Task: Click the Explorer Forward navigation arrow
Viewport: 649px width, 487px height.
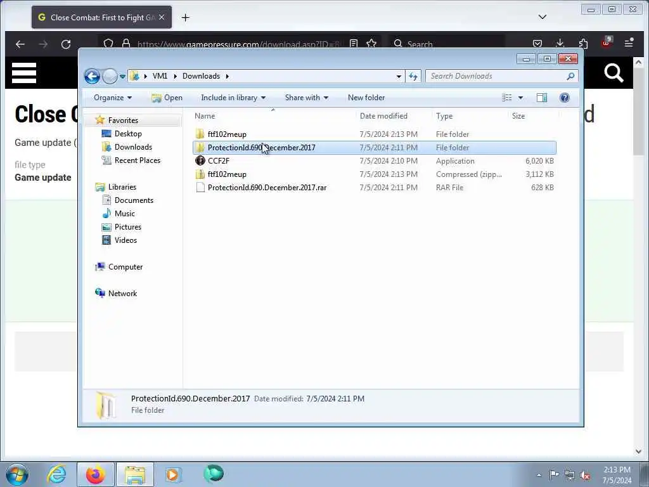Action: (110, 76)
